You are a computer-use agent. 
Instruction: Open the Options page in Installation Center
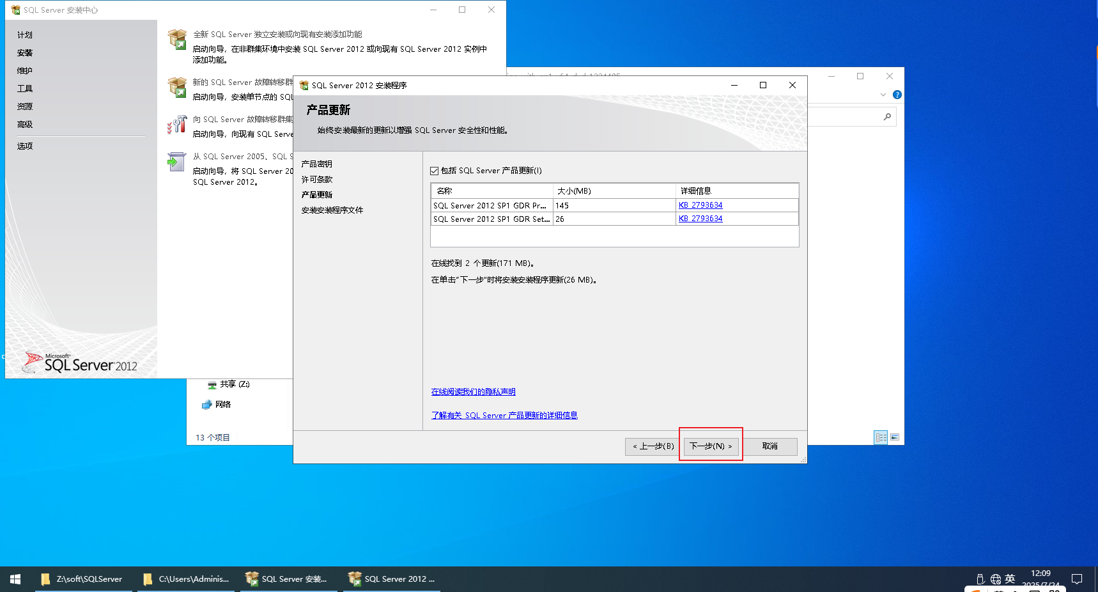click(x=25, y=146)
